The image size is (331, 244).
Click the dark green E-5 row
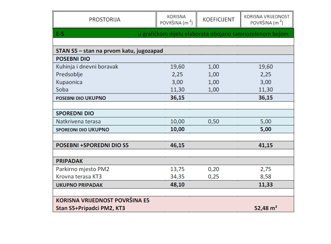[x=173, y=33]
